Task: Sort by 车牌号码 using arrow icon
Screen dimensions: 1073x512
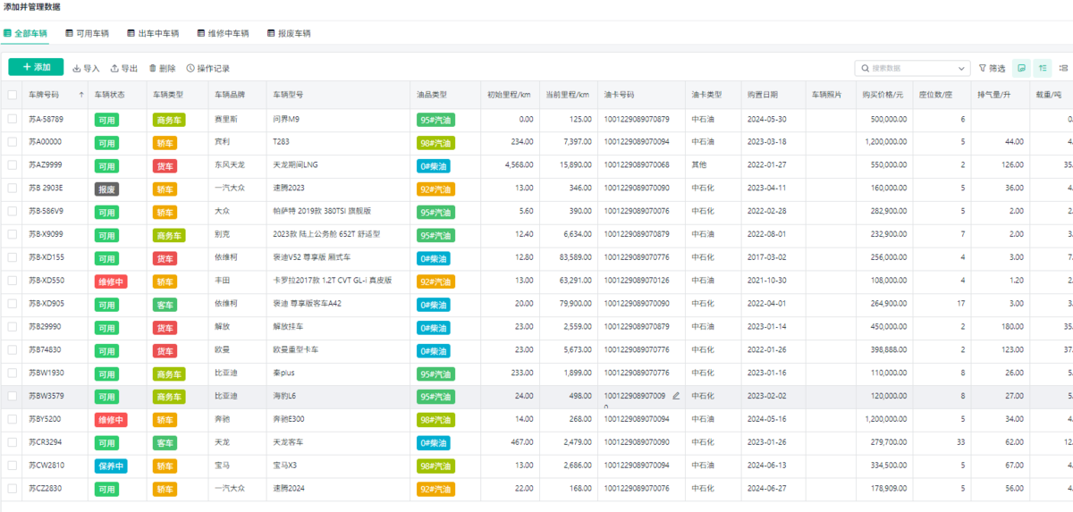Action: [x=82, y=95]
